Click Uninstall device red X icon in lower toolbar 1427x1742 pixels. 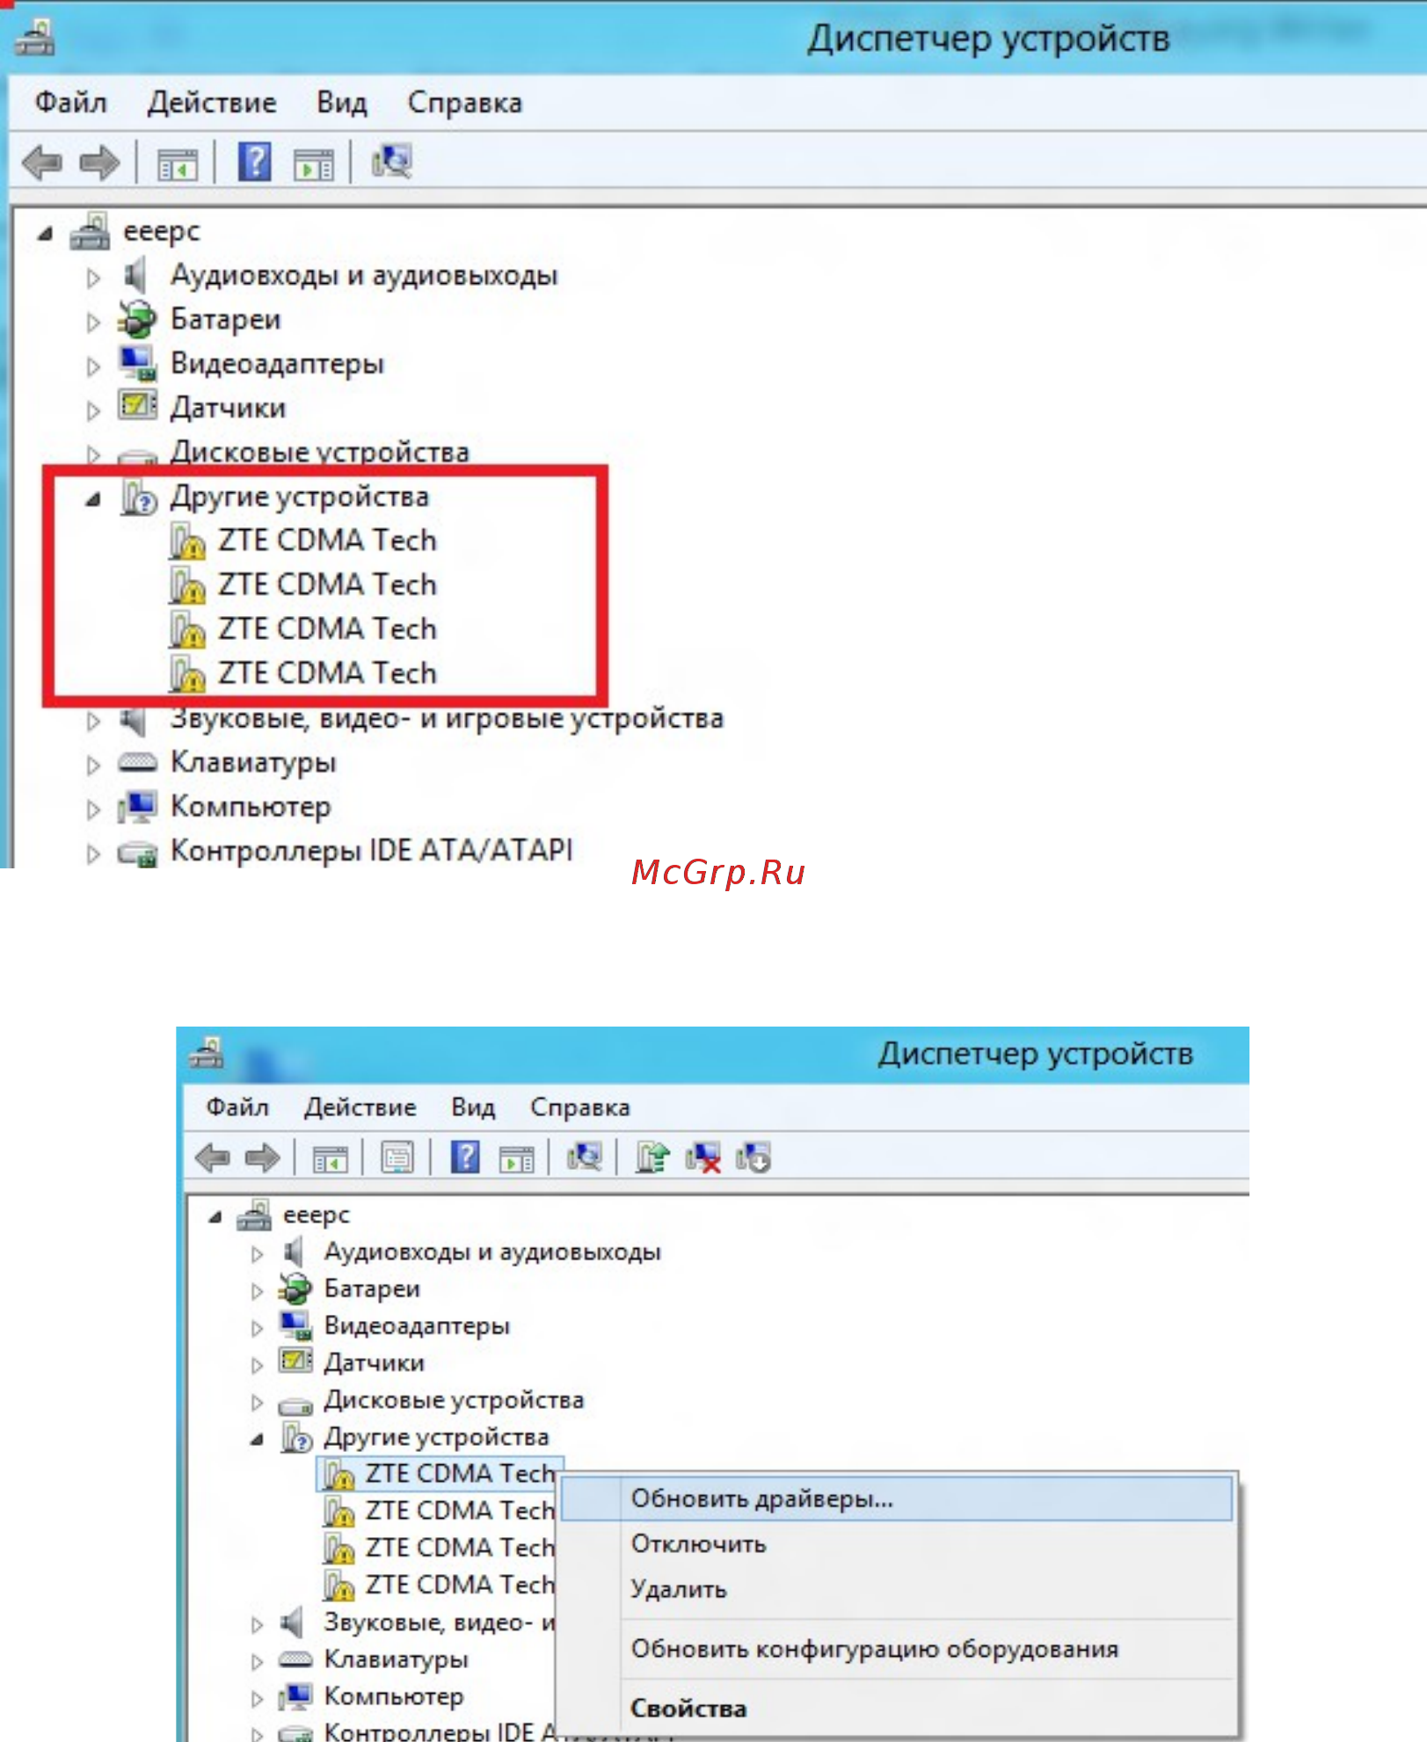703,1158
